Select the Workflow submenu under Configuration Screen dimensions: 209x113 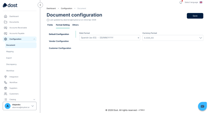click(10, 71)
